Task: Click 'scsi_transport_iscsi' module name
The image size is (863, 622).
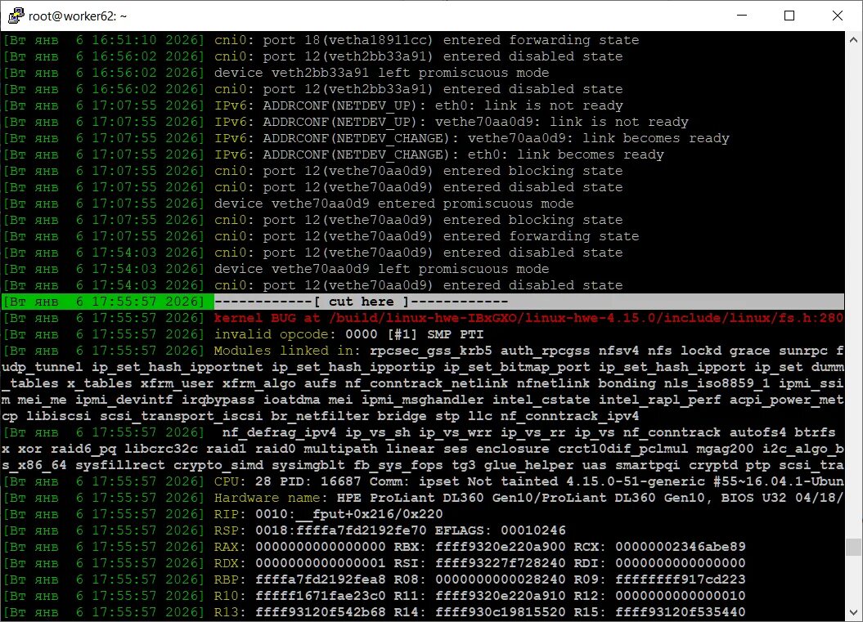Action: click(181, 416)
